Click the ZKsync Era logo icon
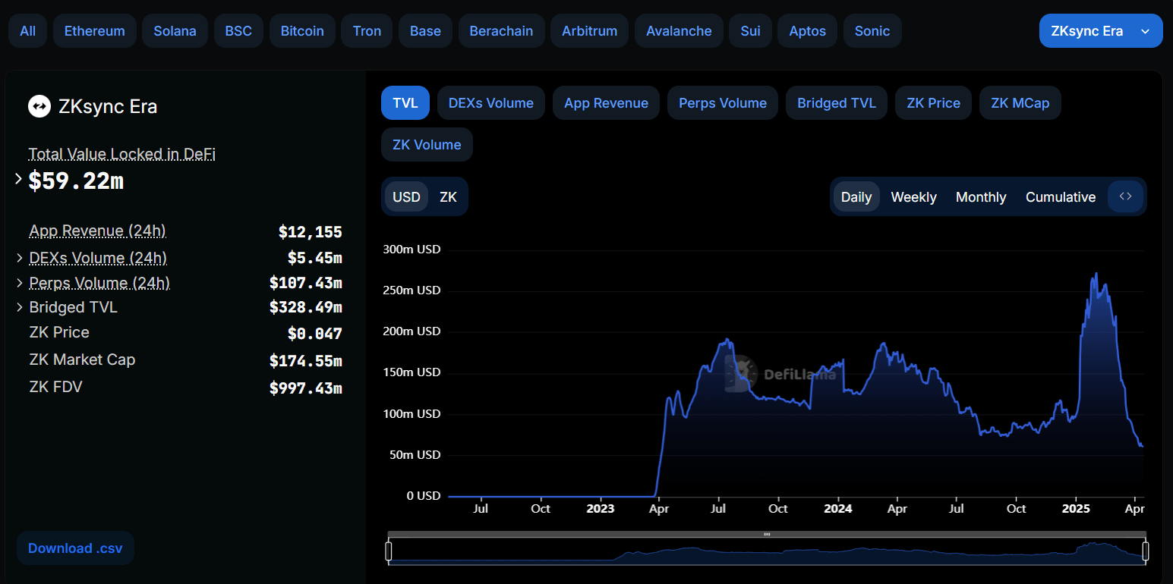Image resolution: width=1173 pixels, height=584 pixels. click(x=39, y=106)
